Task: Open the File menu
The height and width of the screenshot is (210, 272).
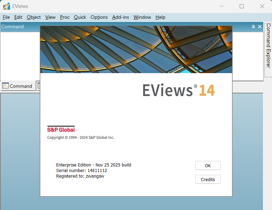Action: coord(6,17)
